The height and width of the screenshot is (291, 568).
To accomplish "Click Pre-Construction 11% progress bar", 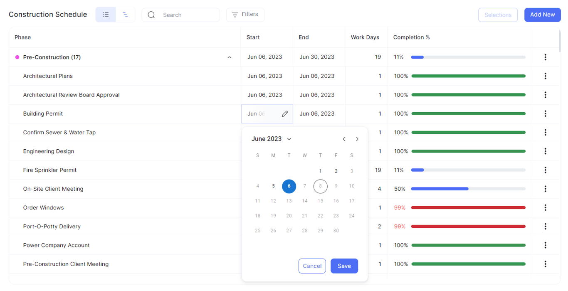I will pyautogui.click(x=468, y=57).
